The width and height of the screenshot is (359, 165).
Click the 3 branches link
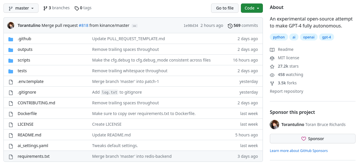tap(56, 8)
